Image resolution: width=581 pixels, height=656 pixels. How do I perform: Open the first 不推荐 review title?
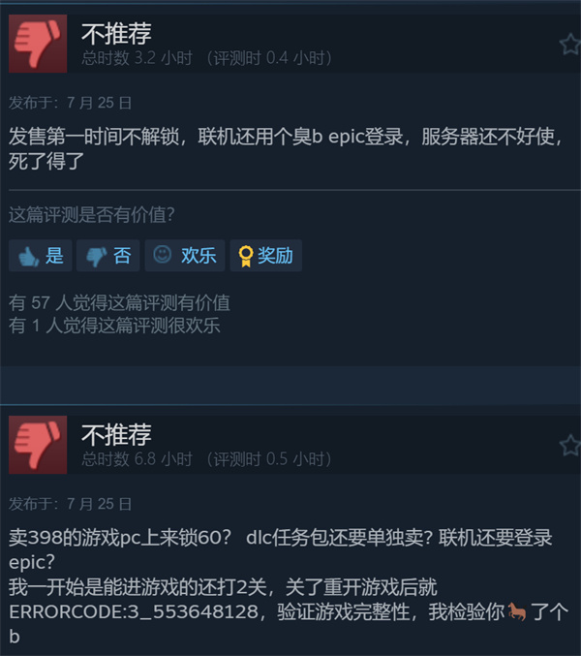click(116, 34)
